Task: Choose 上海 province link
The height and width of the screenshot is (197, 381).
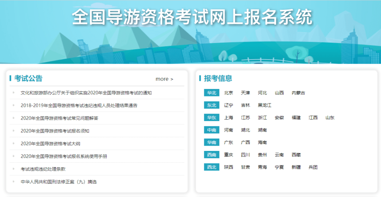Action: click(x=228, y=117)
